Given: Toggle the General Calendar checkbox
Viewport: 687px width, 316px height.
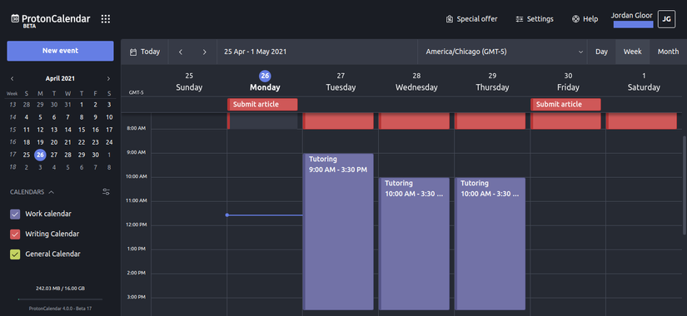Looking at the screenshot, I should [15, 254].
